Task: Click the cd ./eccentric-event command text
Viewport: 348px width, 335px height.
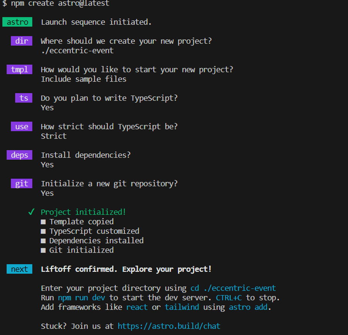Action: (233, 288)
